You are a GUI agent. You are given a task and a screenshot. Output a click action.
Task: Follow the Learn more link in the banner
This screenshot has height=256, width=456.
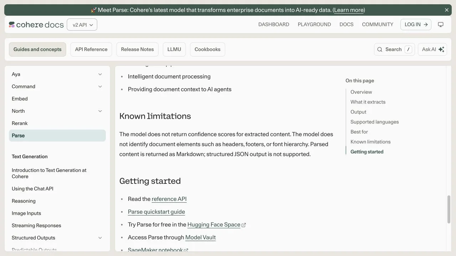pos(349,10)
